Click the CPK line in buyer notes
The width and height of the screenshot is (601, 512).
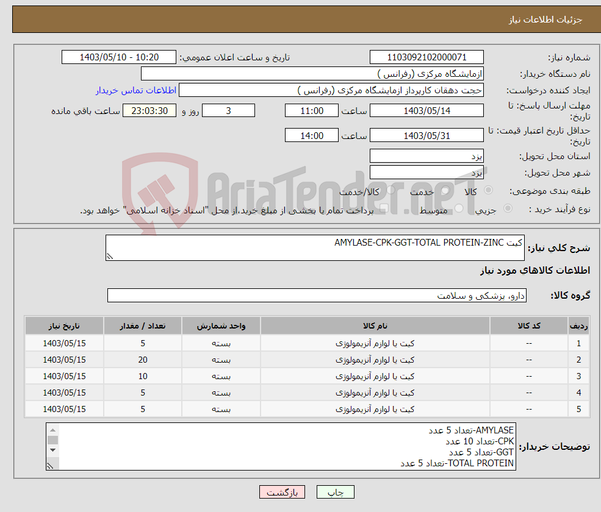point(480,441)
